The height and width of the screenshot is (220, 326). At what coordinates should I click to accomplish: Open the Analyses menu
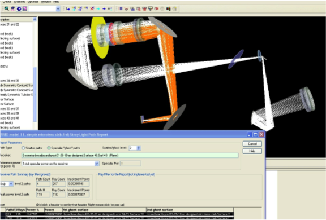coord(20,2)
